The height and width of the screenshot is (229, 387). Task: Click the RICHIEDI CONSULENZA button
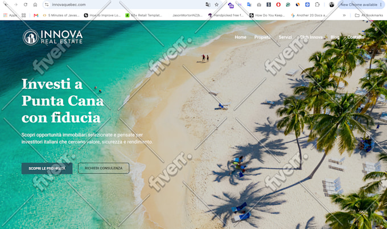(x=104, y=168)
